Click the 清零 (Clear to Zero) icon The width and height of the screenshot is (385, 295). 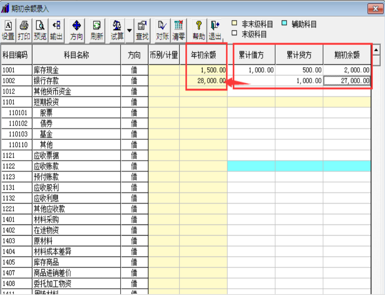[178, 31]
